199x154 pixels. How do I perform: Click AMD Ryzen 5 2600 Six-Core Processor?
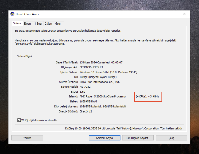103,96
